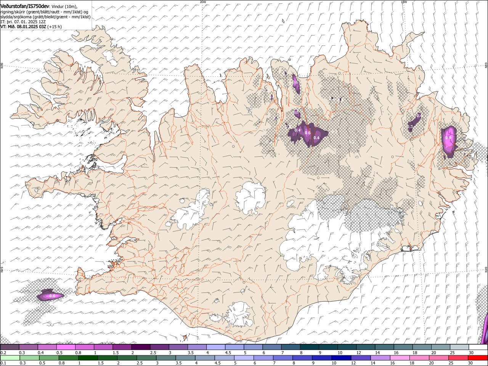The height and width of the screenshot is (366, 488).
Task: Click the white Hofsjökull glacier at map center
Action: [x=250, y=198]
